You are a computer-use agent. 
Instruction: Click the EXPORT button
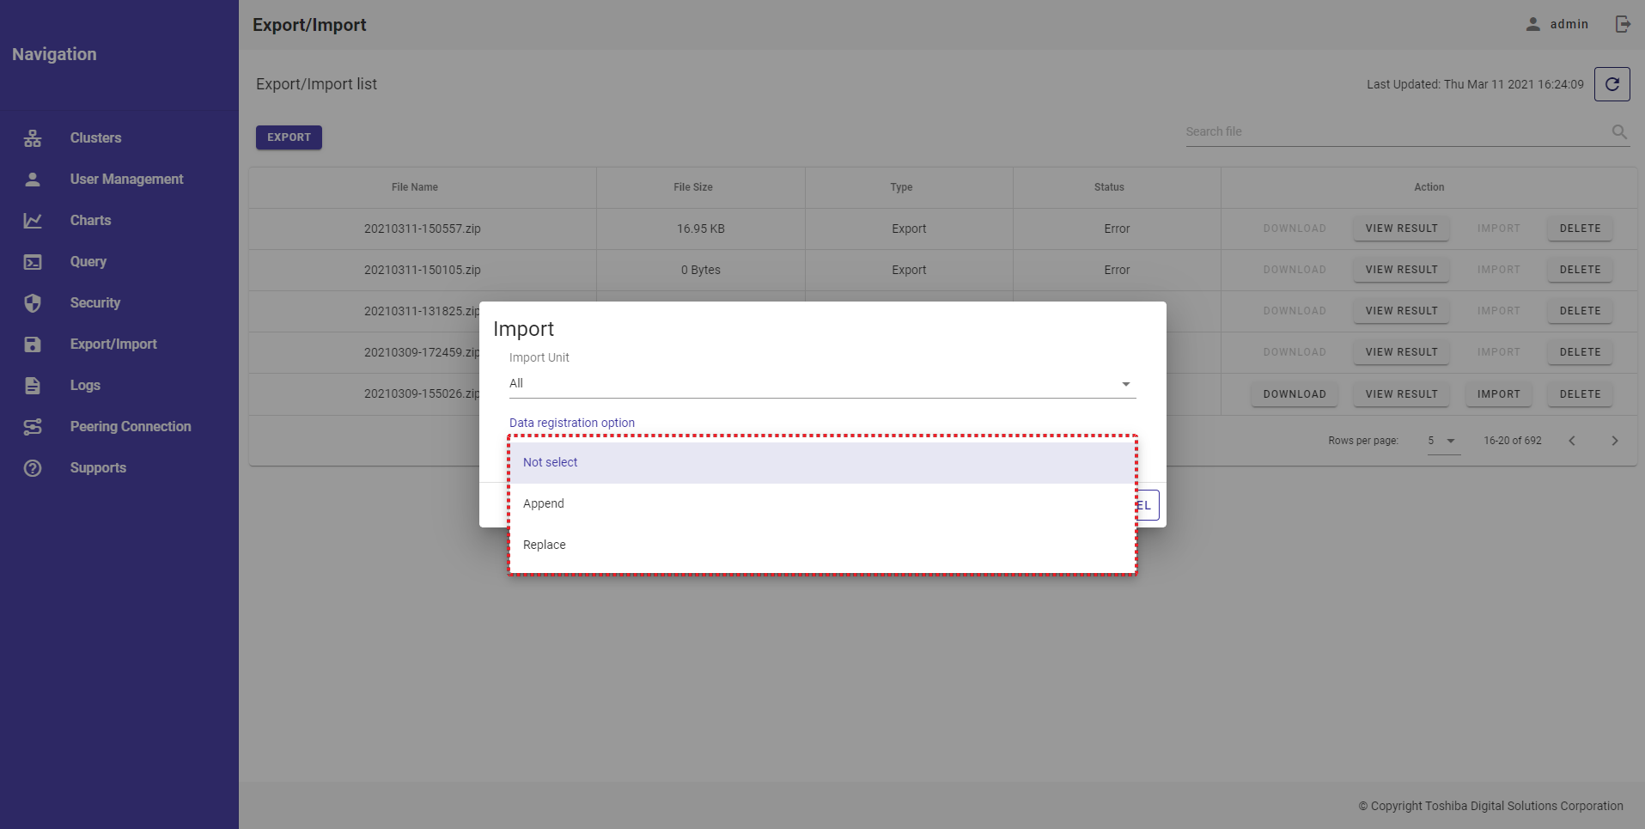pos(289,137)
